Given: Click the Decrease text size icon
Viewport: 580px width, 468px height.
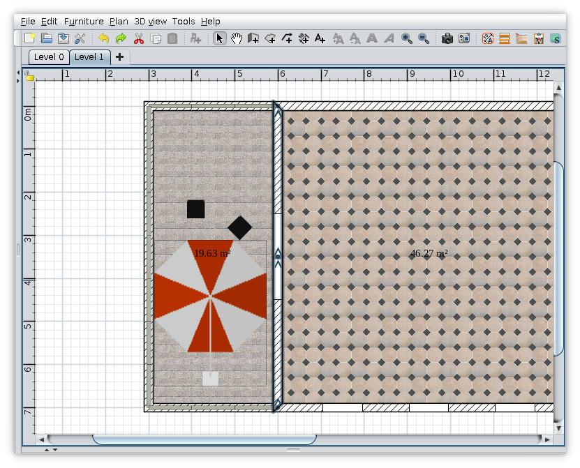Looking at the screenshot, I should (x=355, y=38).
